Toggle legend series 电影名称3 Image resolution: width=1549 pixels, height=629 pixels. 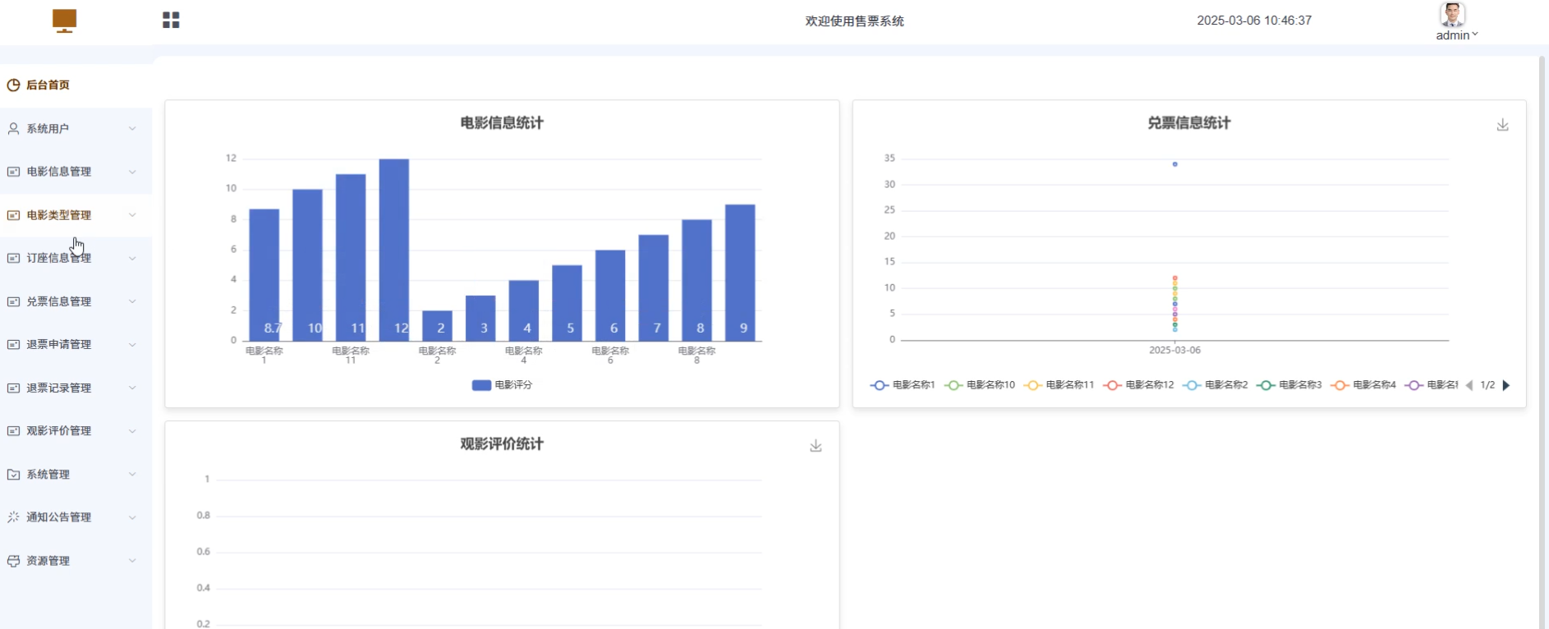click(x=1289, y=385)
